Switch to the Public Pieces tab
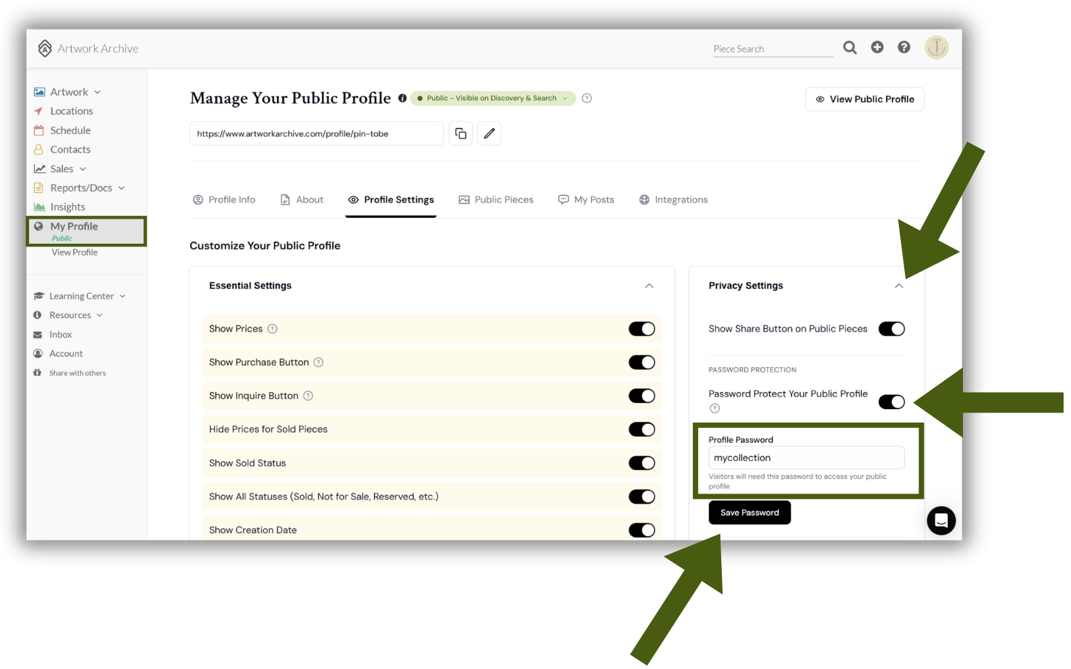Screen dimensions: 1071x669 496,200
